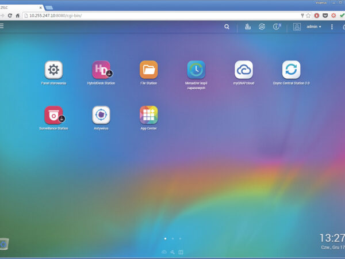Open external devices sync icon in top bar

click(x=262, y=26)
